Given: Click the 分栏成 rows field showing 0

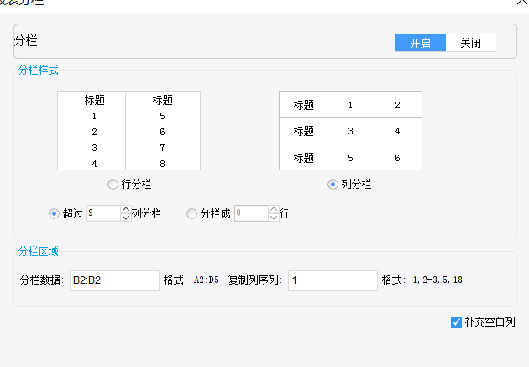Looking at the screenshot, I should [x=250, y=213].
